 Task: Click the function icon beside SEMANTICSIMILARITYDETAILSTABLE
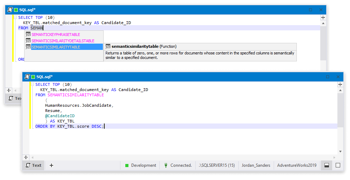click(x=28, y=41)
